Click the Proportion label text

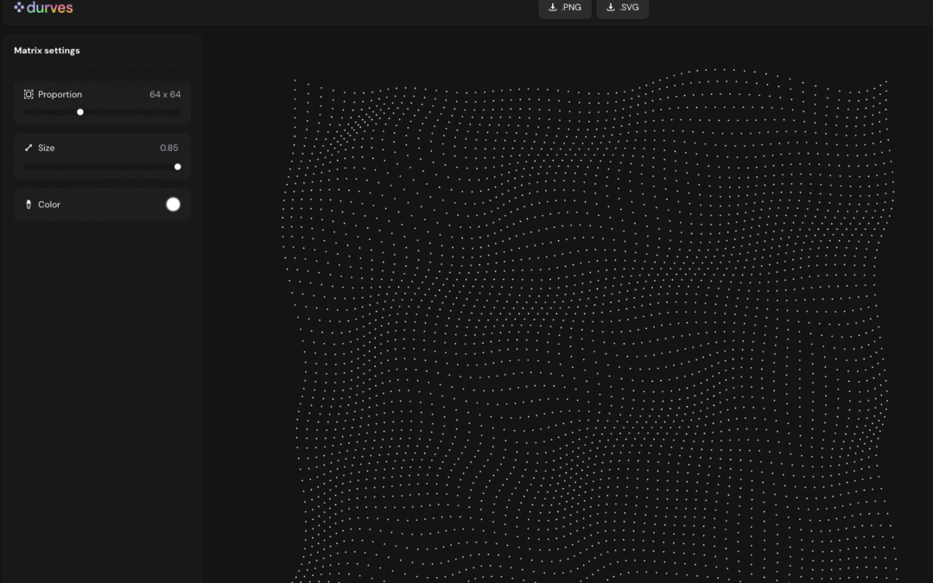pyautogui.click(x=60, y=94)
